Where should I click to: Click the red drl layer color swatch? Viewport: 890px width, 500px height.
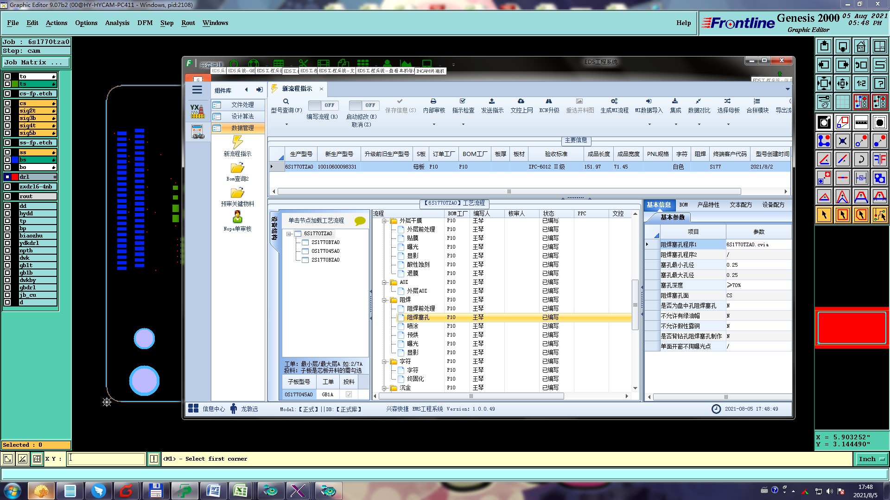pos(15,177)
